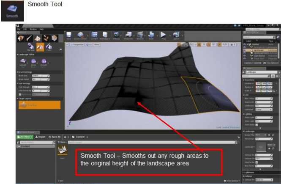This screenshot has height=184, width=281.
Task: Click the Save toolbar button
Action: pos(69,36)
